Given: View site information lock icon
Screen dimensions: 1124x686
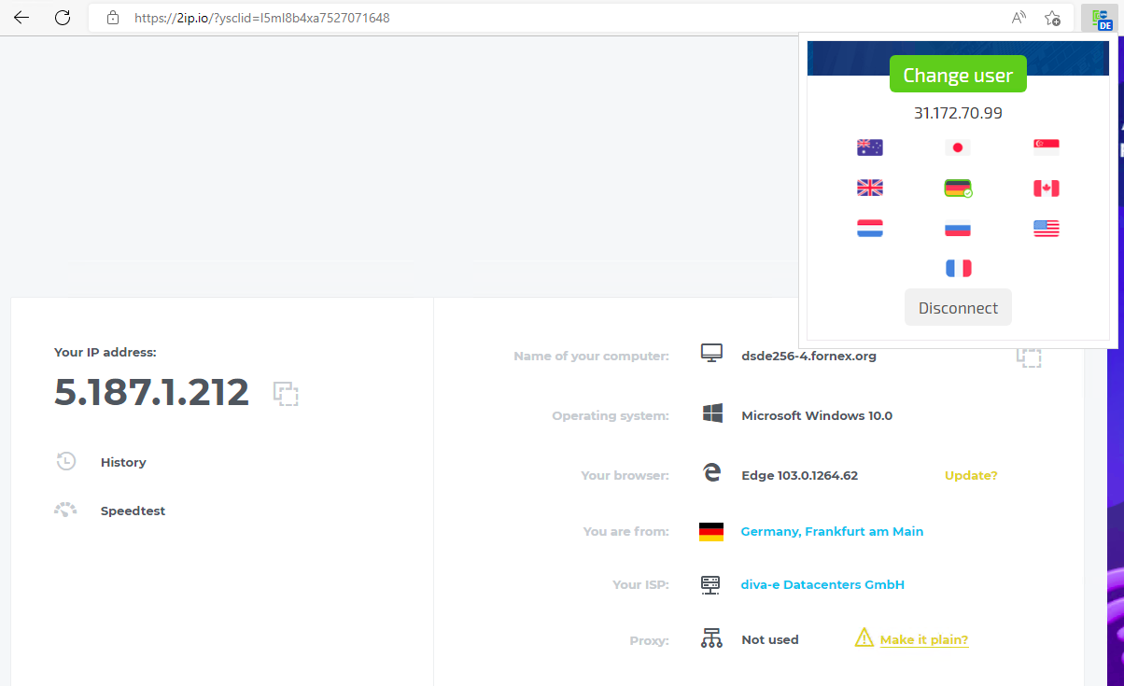Looking at the screenshot, I should 113,18.
